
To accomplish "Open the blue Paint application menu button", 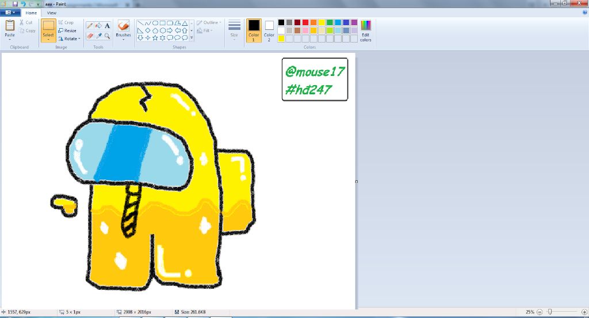I will 10,13.
